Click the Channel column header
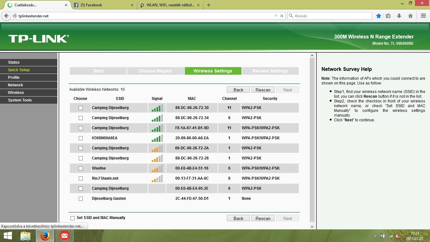430x242 pixels. pyautogui.click(x=229, y=99)
